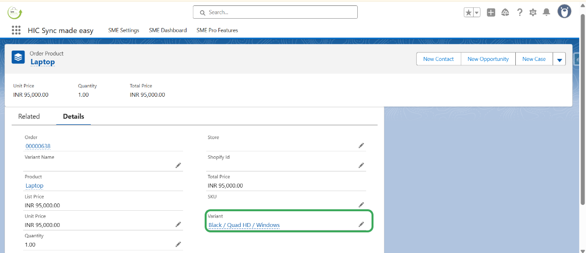
Task: Show more actions beside New Case
Action: [x=559, y=59]
